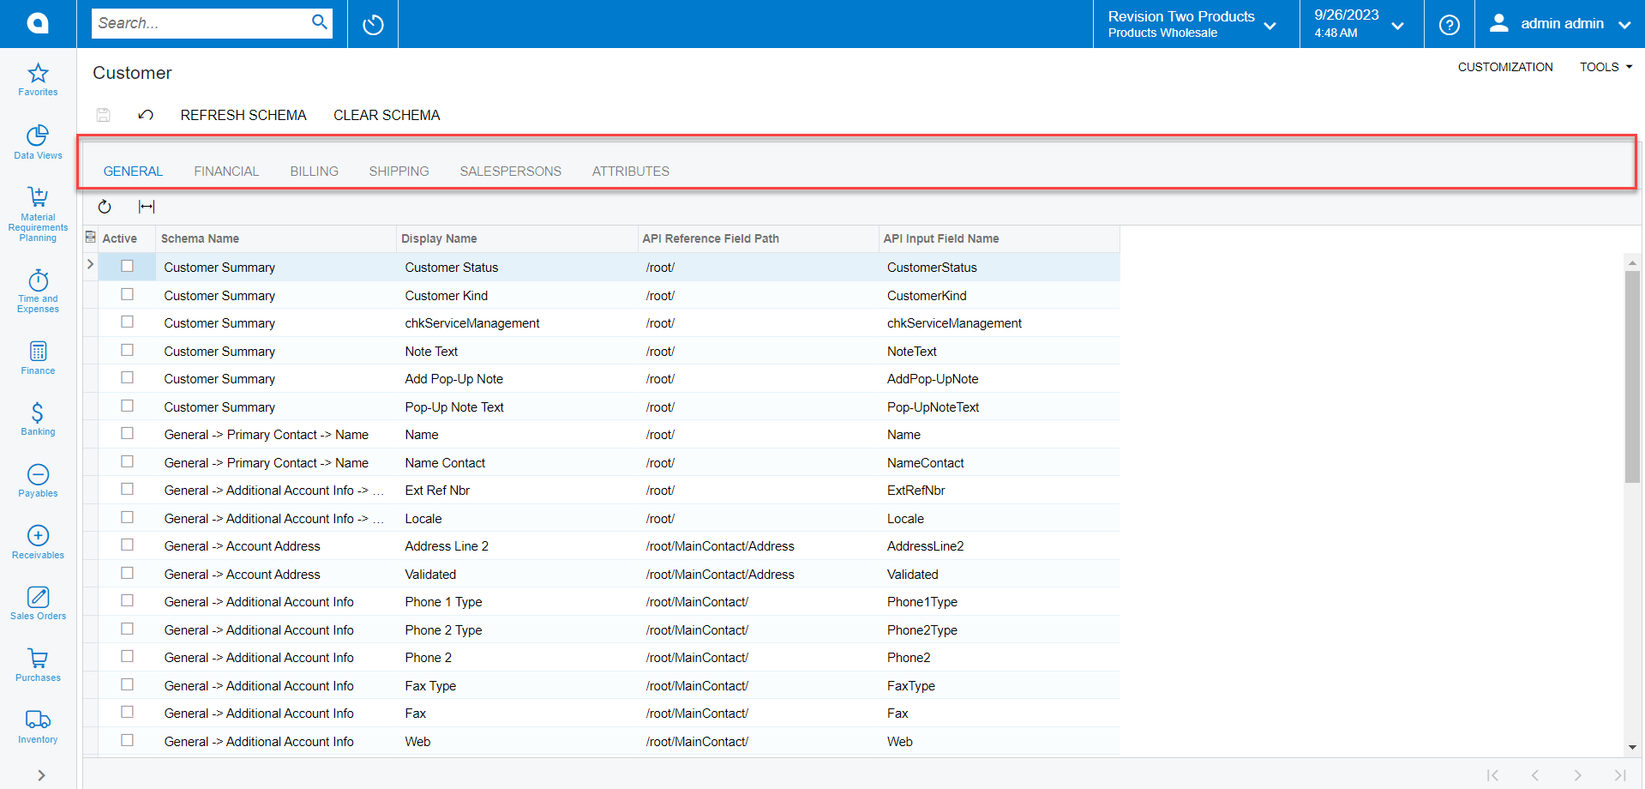Image resolution: width=1645 pixels, height=789 pixels.
Task: Click the Undo arrow icon
Action: pos(145,114)
